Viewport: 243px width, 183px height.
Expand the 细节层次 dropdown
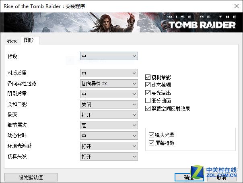coord(109,125)
